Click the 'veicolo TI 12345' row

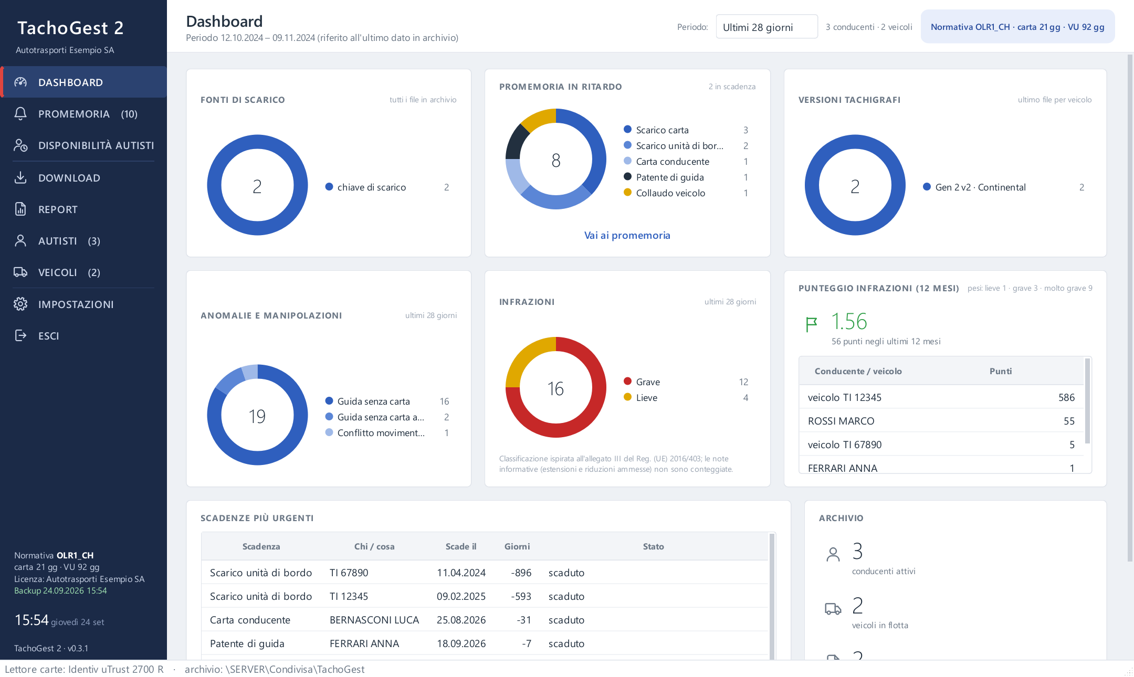[941, 397]
